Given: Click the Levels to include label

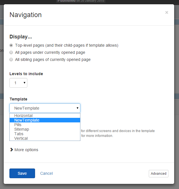Looking at the screenshot, I should pyautogui.click(x=26, y=74).
